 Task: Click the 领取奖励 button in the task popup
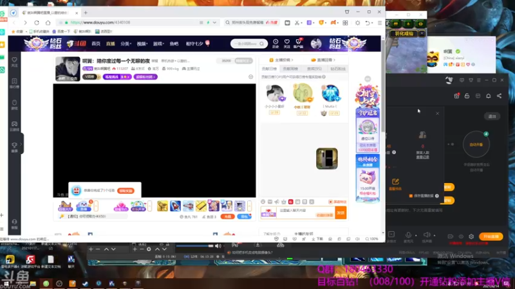coord(126,191)
